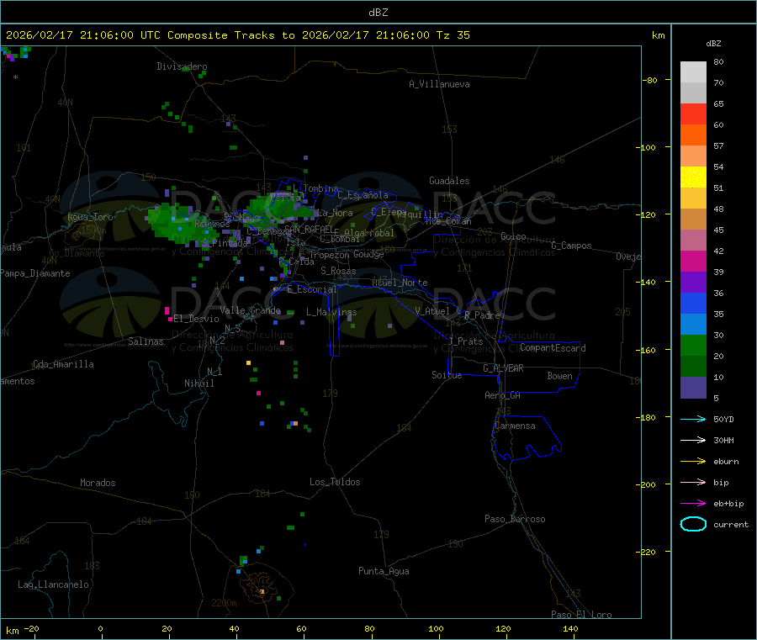Pick the 36 dBZ blue swatch
Viewport: 757px width, 640px height.
coord(693,303)
